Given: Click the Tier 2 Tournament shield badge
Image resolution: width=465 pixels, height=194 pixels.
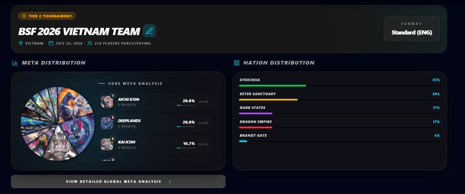Looking at the screenshot, I should coord(47,16).
